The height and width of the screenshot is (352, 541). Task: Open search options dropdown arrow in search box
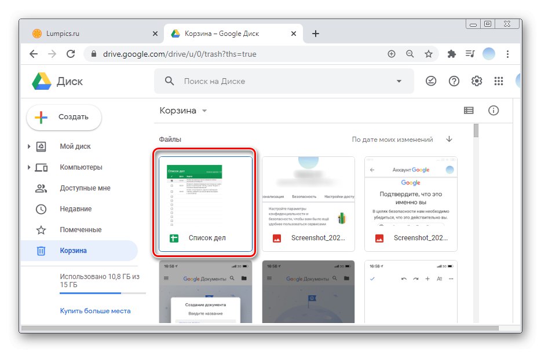coord(399,82)
